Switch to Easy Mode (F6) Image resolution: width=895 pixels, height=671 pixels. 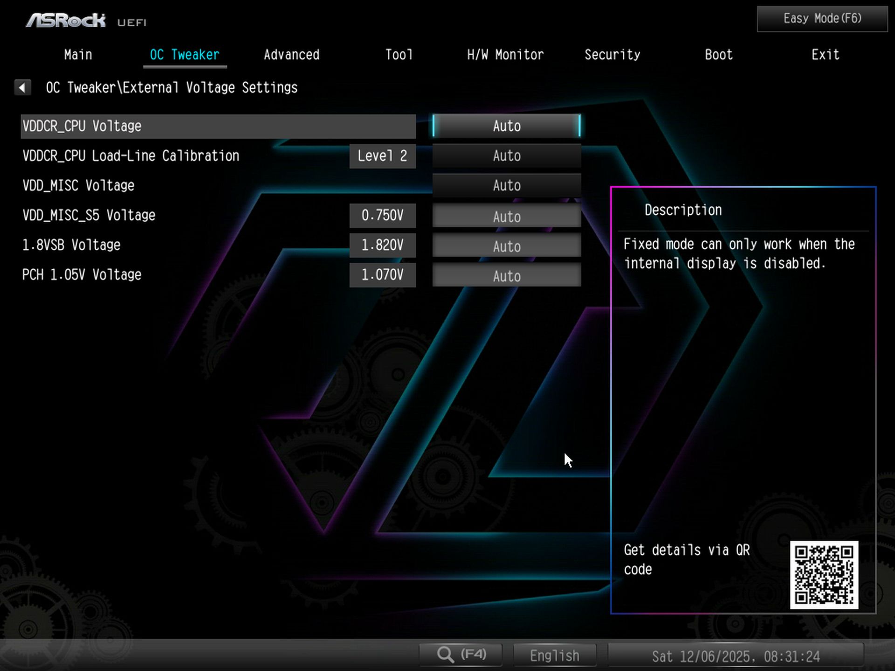coord(821,18)
